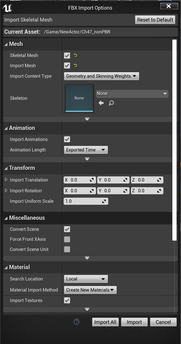Image resolution: width=181 pixels, height=344 pixels.
Task: Click spinner handle on Import Translation X
Action: pos(92,180)
